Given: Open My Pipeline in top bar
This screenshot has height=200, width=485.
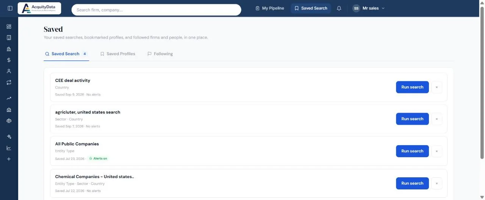Looking at the screenshot, I should [269, 8].
